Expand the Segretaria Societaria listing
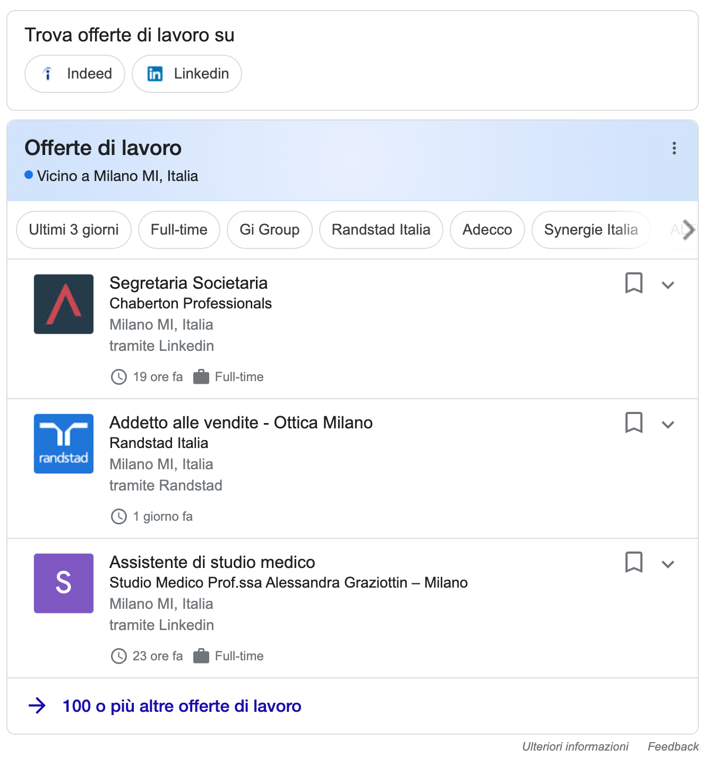The image size is (703, 758). tap(668, 285)
